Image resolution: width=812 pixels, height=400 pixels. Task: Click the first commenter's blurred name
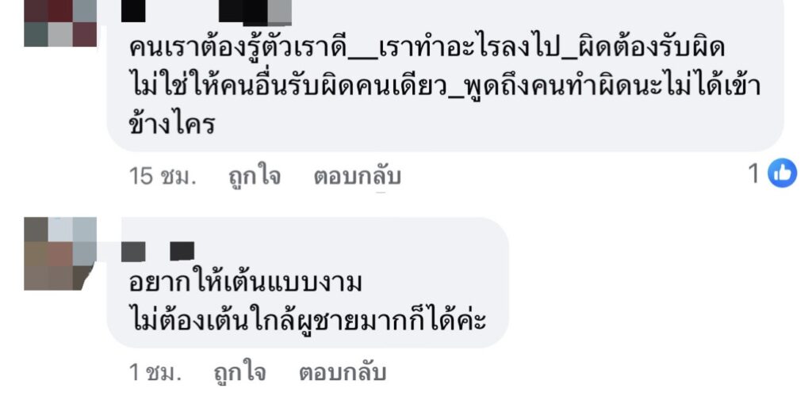[x=206, y=12]
